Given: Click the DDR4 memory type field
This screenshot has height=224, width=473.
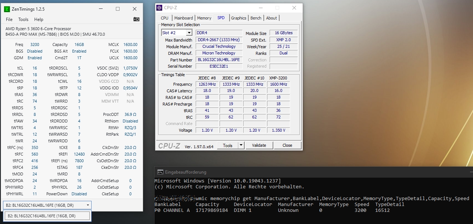Looking at the screenshot, I should pyautogui.click(x=219, y=33).
